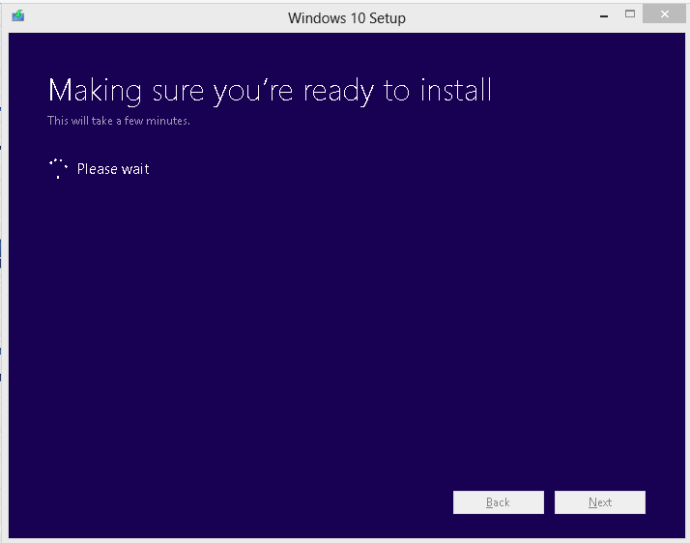Click the "Windows 10 Setup" window title
The image size is (690, 543).
(347, 18)
